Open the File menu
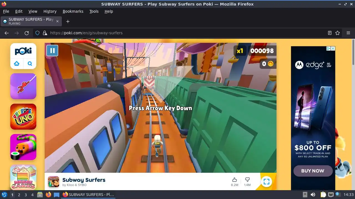Viewport: 355px width, 199px height. (x=6, y=11)
